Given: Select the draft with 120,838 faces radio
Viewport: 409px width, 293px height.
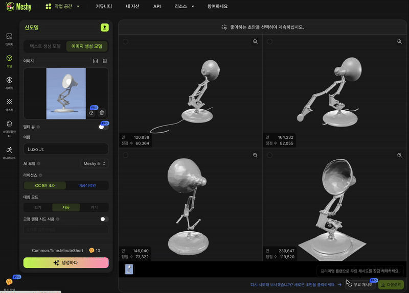Looking at the screenshot, I should coord(125,42).
